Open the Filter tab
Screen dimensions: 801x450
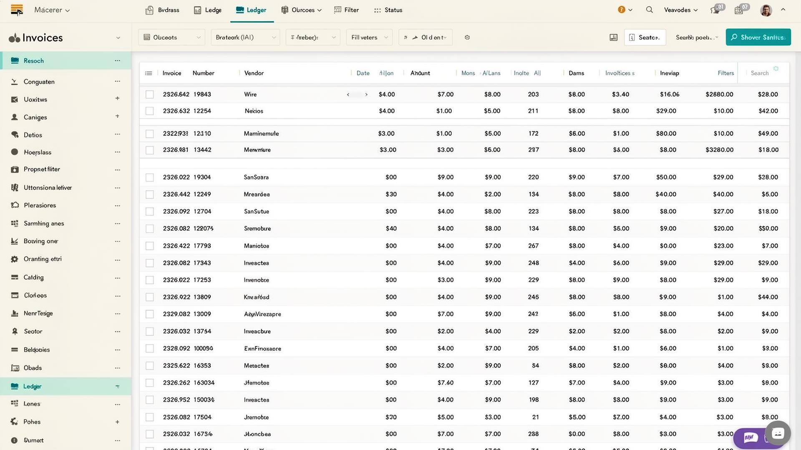[346, 10]
